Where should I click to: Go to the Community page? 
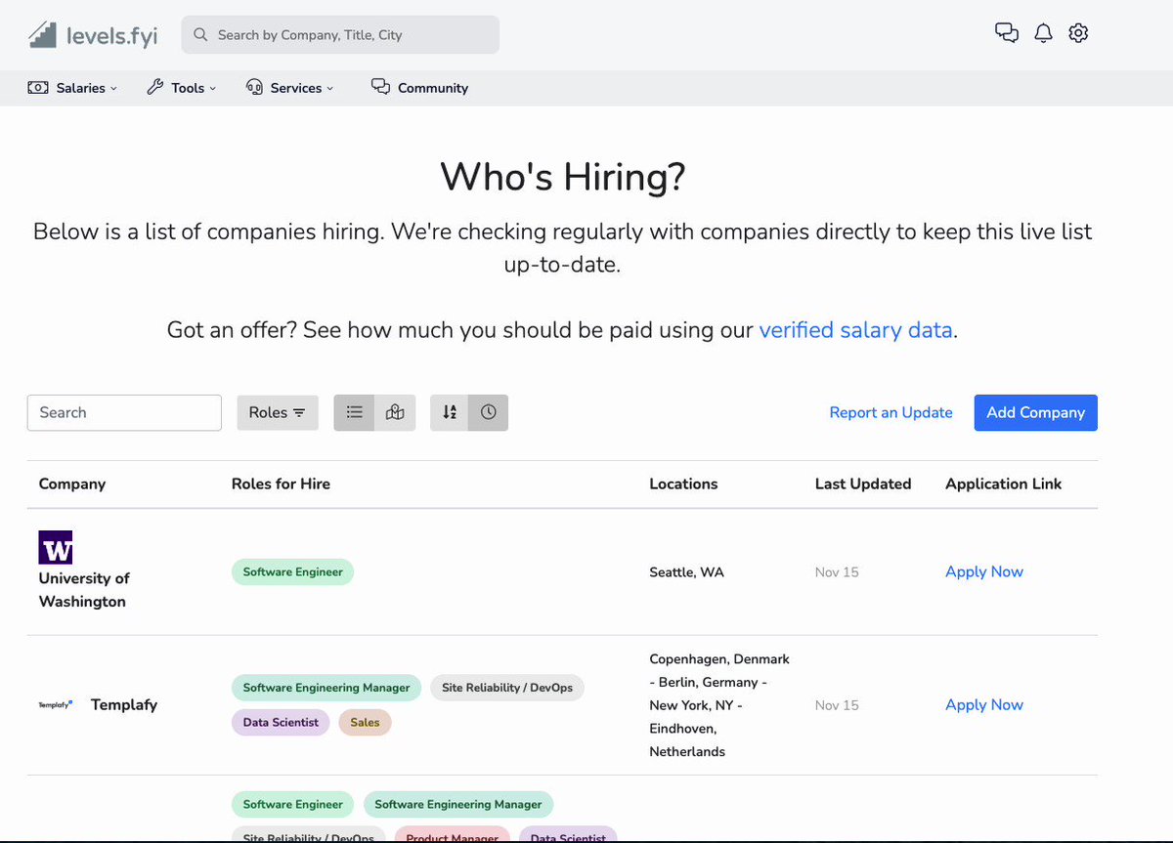[419, 88]
